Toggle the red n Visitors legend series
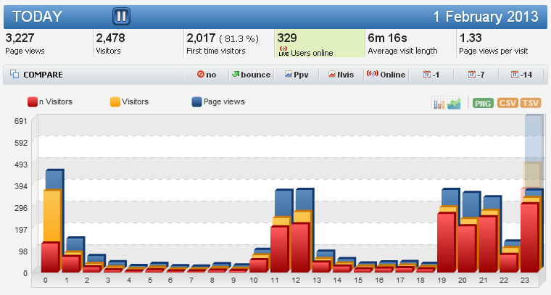Screen dimensions: 551x295 pyautogui.click(x=50, y=102)
